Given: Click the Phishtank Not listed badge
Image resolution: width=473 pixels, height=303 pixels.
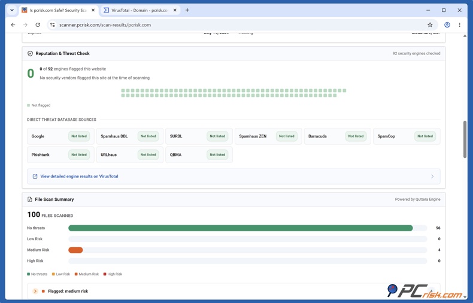Looking at the screenshot, I should pyautogui.click(x=79, y=155).
